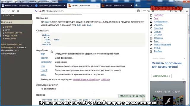Open 'MIME-типы' in left sidebar
This screenshot has height=106, width=190.
click(x=10, y=39)
